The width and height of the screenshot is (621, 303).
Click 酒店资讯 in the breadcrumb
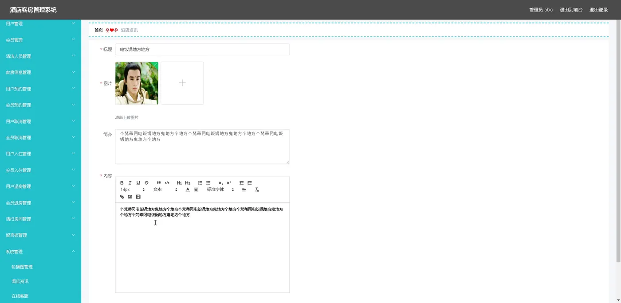129,30
